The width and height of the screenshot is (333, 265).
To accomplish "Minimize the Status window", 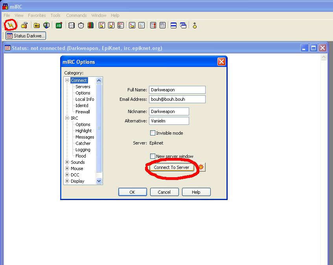I will [304, 48].
